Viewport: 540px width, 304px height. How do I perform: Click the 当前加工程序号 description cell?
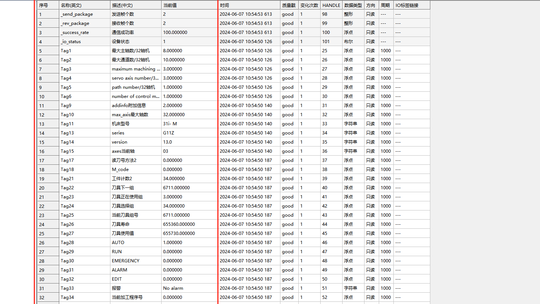[x=136, y=297]
